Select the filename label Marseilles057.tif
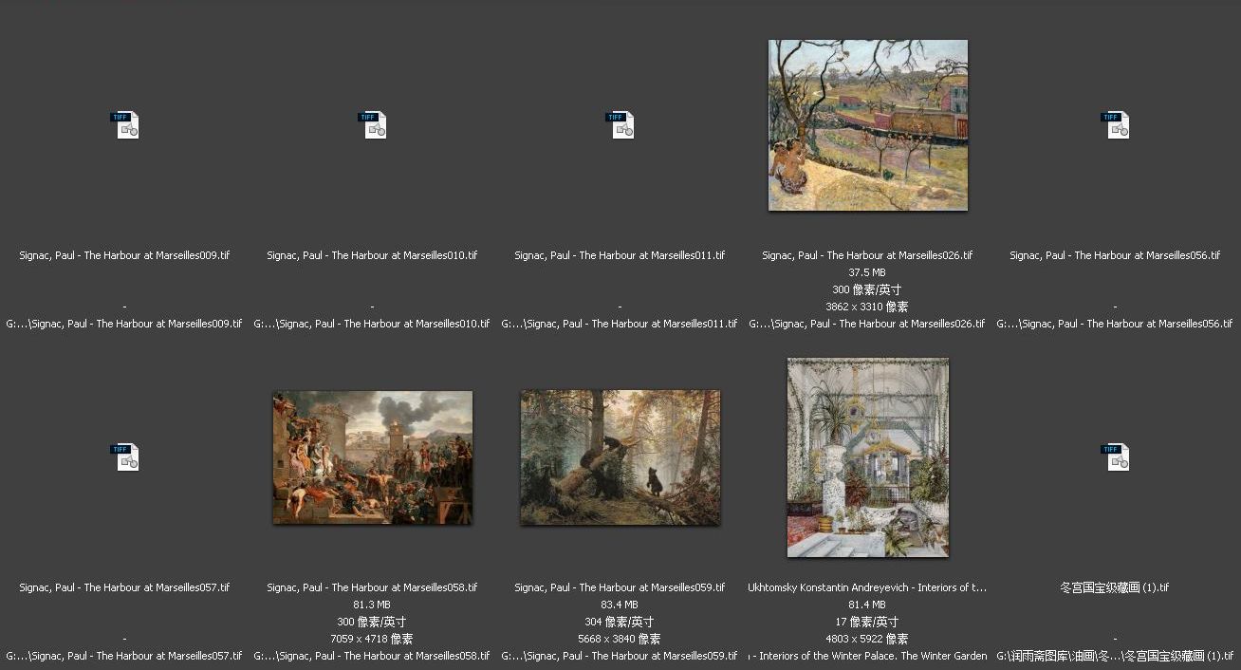The image size is (1241, 670). [x=124, y=587]
